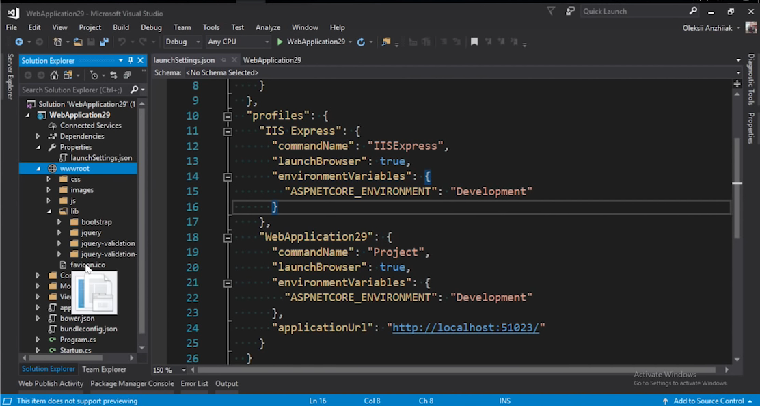The image size is (760, 406).
Task: Click the Save All toolbar icon
Action: pyautogui.click(x=104, y=42)
